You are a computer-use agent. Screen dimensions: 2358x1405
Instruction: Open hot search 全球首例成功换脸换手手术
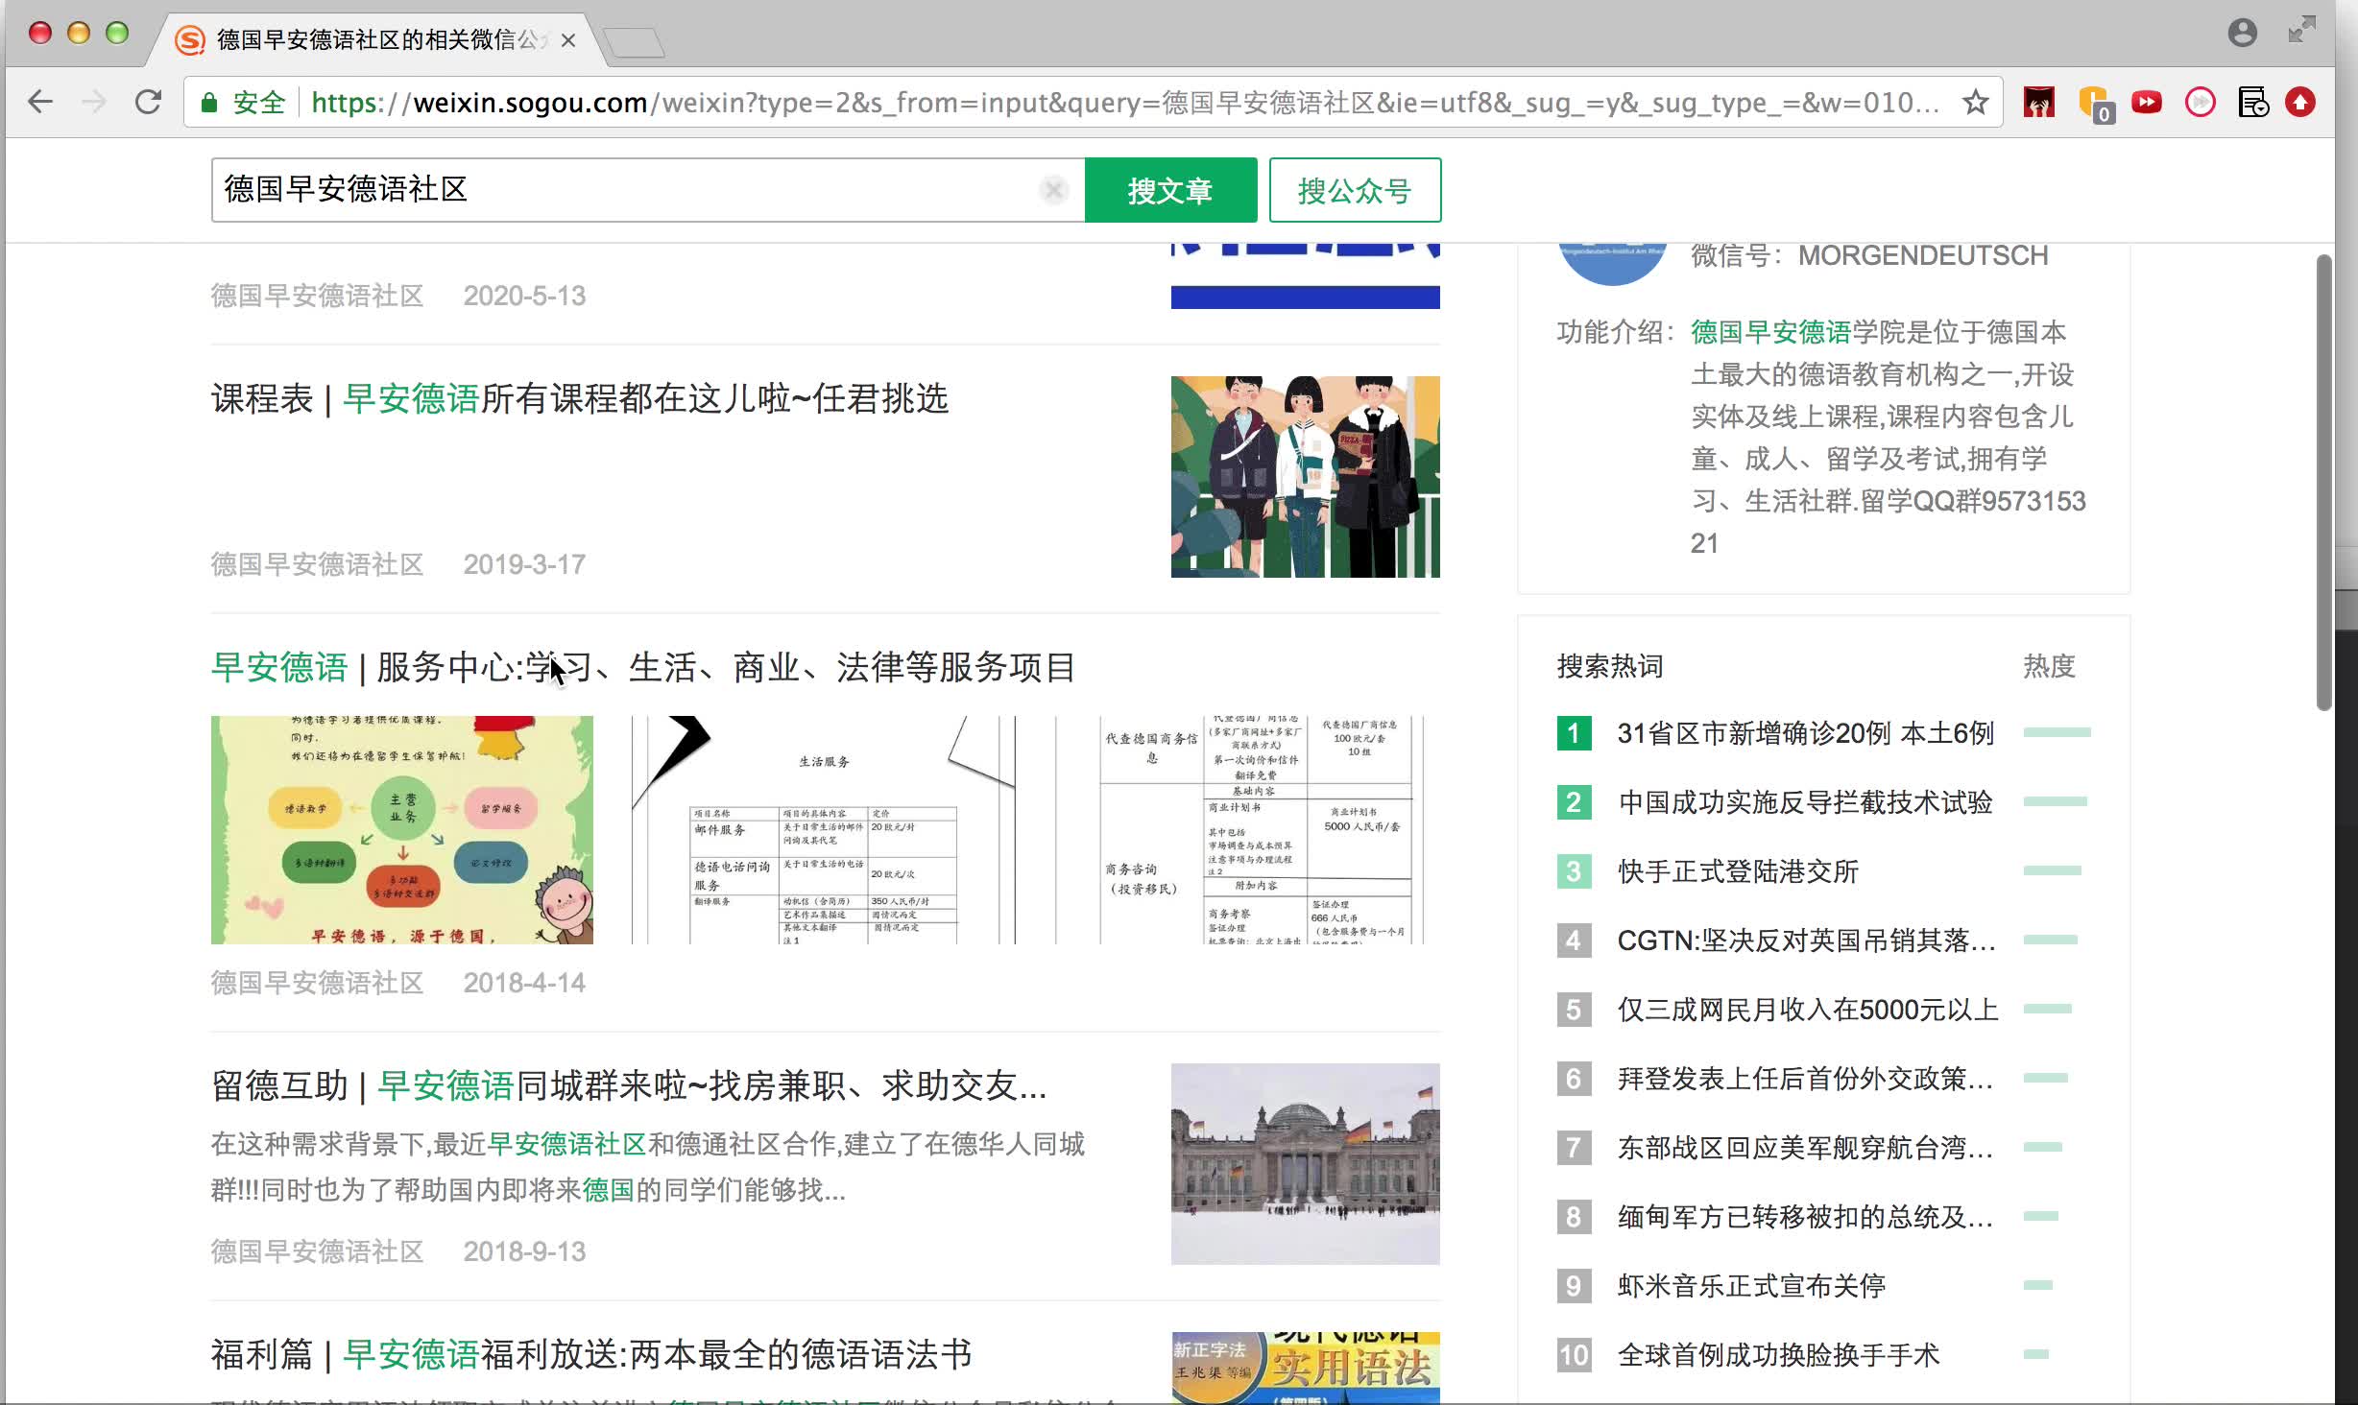(x=1779, y=1355)
